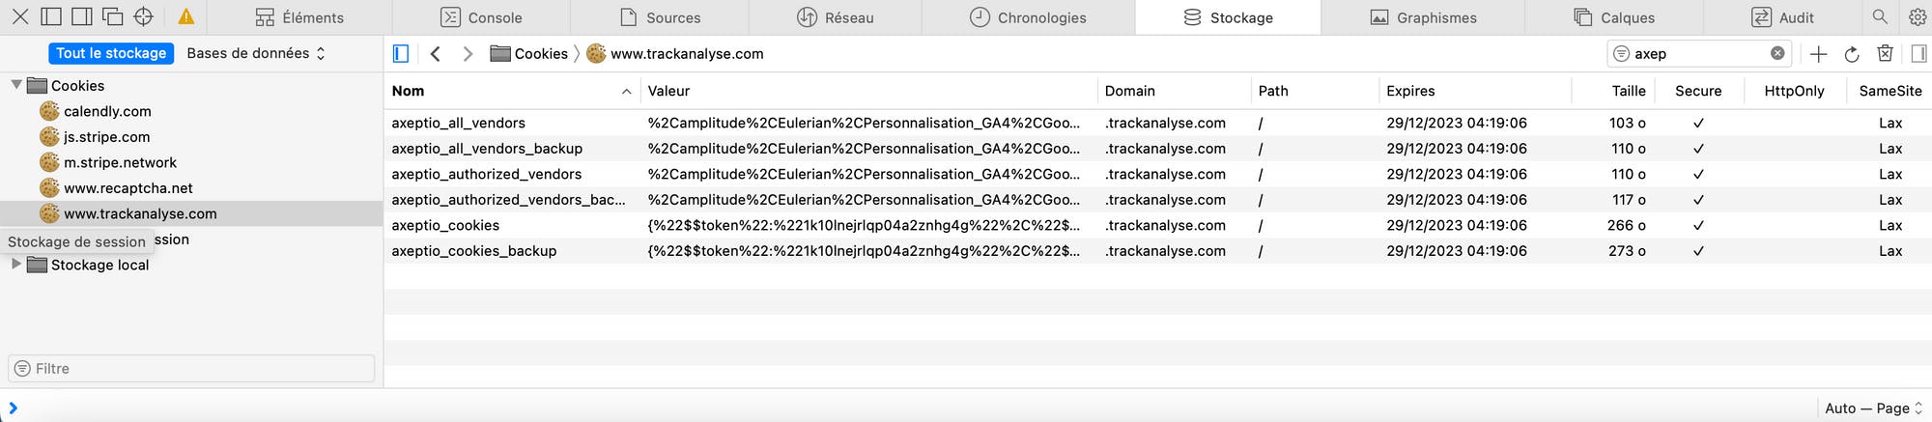Image resolution: width=1932 pixels, height=422 pixels.
Task: Click the trash icon to delete cookies
Action: coord(1885,53)
